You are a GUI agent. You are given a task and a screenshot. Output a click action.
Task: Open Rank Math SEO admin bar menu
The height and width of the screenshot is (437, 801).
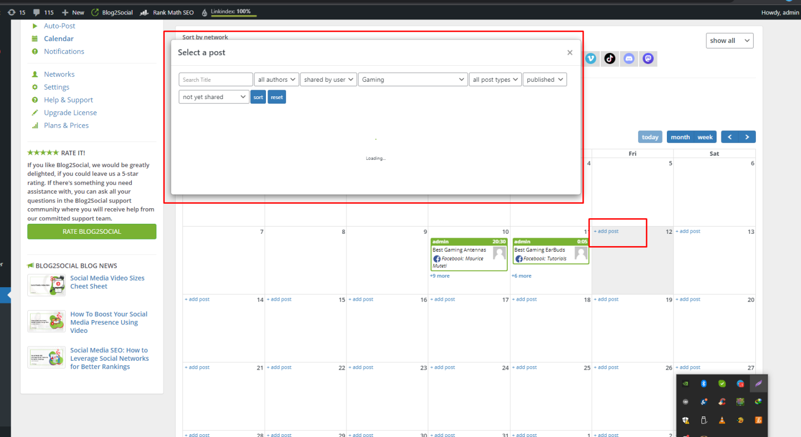(166, 12)
